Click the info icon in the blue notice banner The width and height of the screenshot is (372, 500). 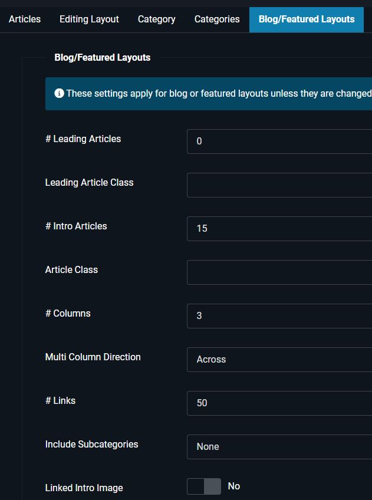(x=60, y=93)
